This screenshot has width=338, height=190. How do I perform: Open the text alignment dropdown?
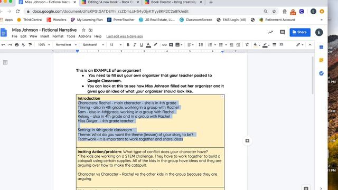tap(190, 45)
